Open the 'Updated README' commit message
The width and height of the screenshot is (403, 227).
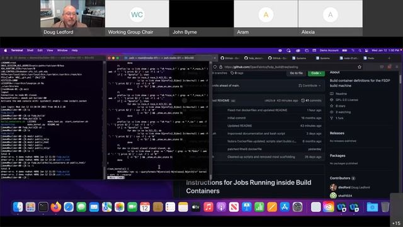click(239, 126)
